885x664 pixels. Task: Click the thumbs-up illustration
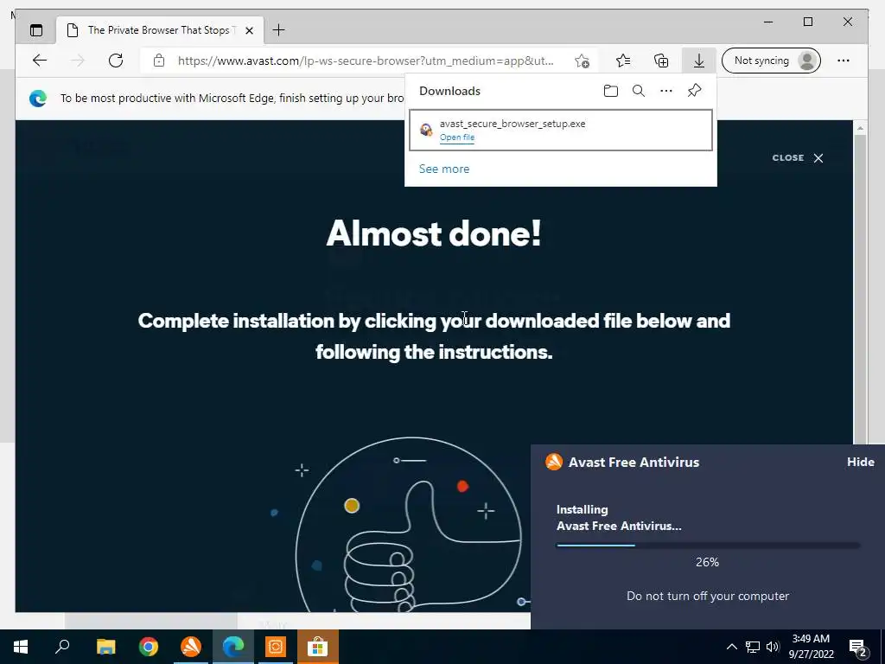[x=409, y=525]
